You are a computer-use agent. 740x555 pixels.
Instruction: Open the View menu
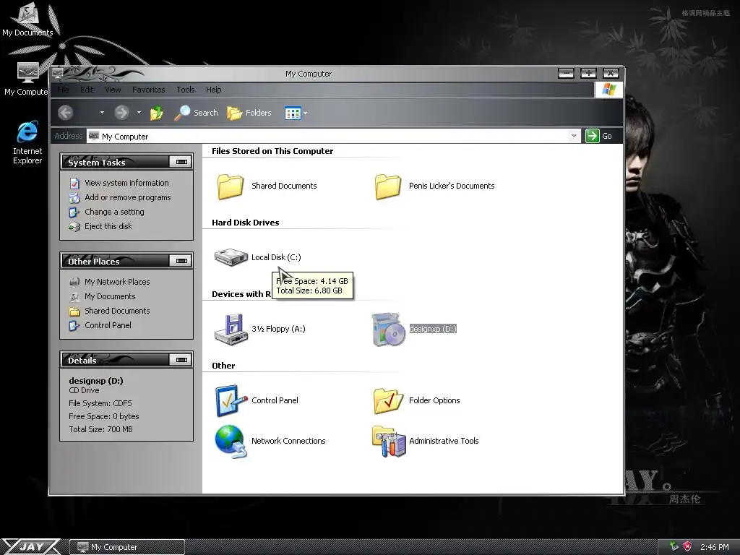(113, 90)
